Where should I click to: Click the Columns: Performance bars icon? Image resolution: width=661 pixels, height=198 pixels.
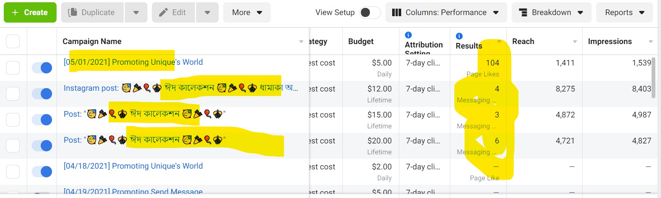[396, 12]
